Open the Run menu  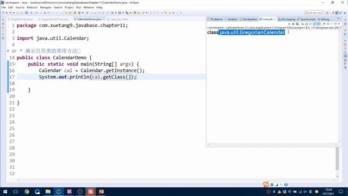coord(78,7)
